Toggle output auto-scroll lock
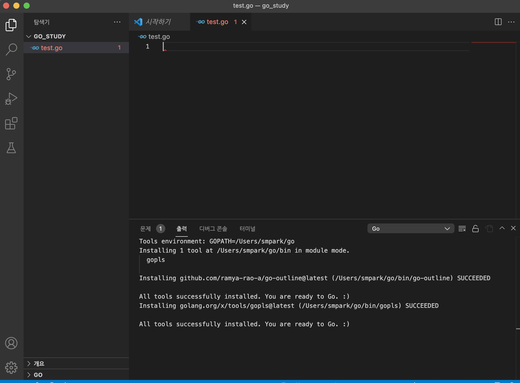The image size is (520, 383). pyautogui.click(x=475, y=229)
